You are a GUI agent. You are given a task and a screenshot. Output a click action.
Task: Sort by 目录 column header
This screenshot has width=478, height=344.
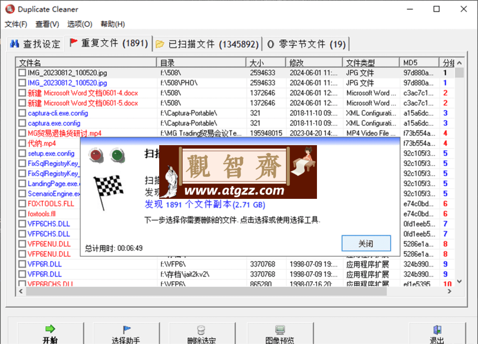(201, 63)
